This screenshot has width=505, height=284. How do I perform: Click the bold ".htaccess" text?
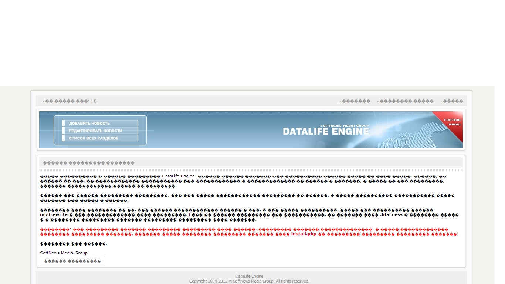[392, 214]
